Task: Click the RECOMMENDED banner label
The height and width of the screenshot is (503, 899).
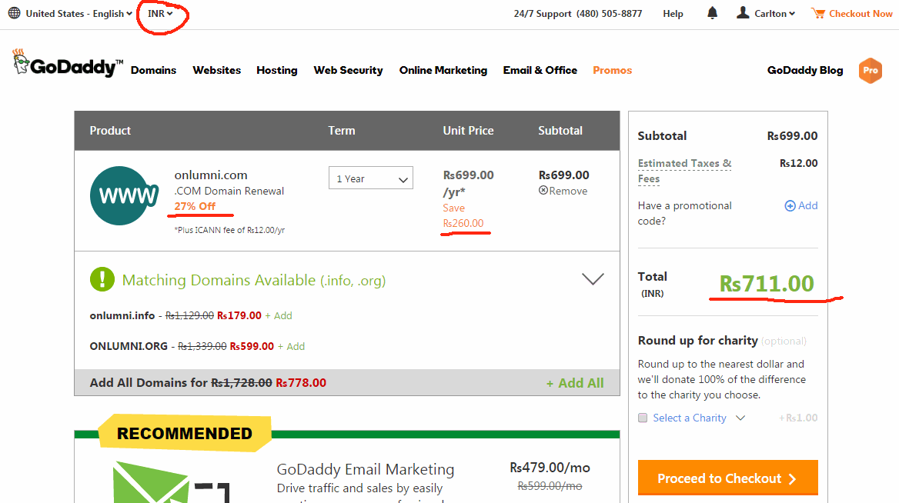Action: coord(185,434)
